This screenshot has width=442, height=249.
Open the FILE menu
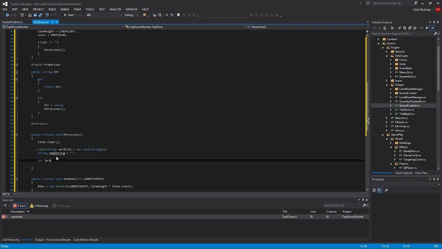5,9
